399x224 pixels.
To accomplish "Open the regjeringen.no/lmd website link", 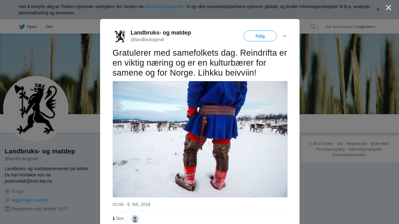I will point(30,200).
